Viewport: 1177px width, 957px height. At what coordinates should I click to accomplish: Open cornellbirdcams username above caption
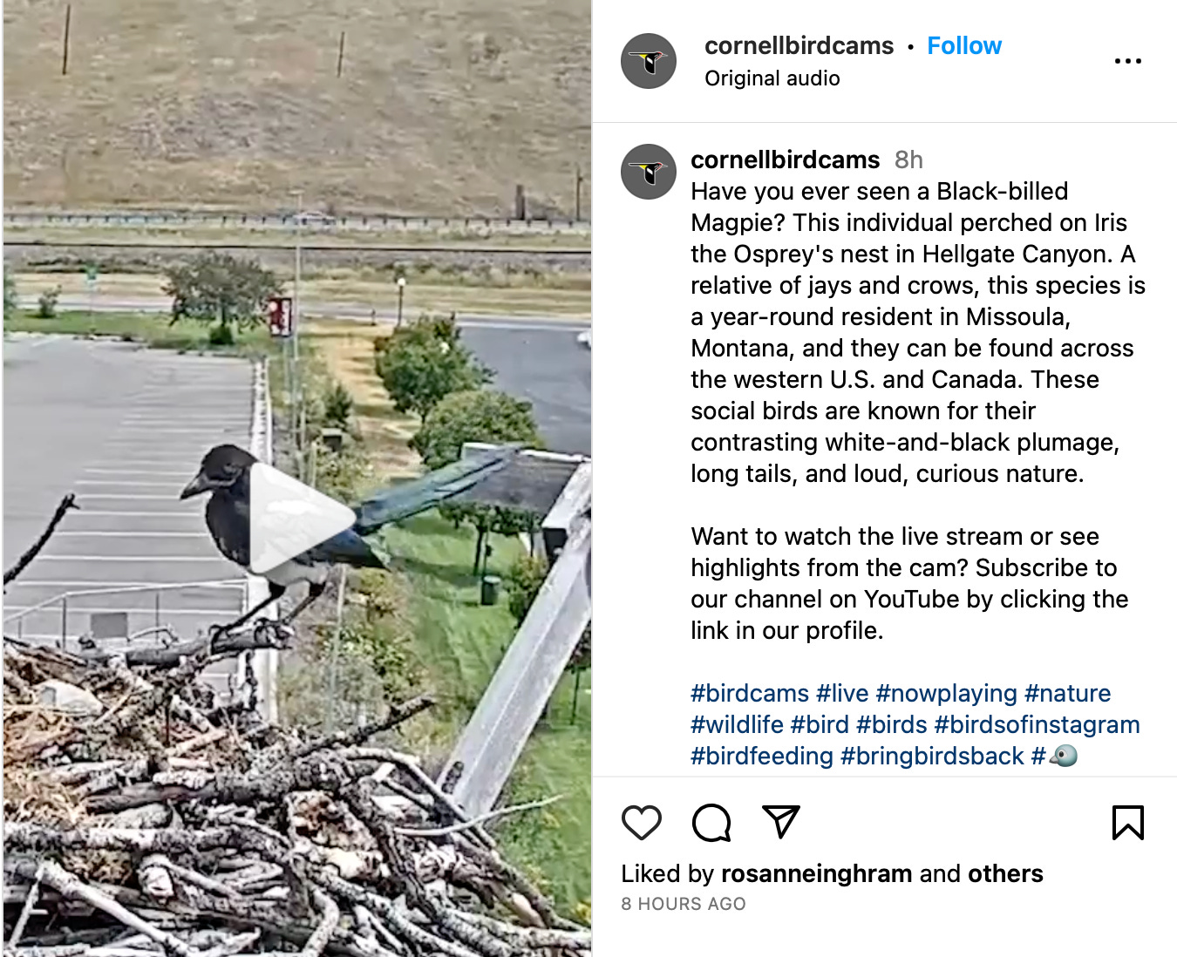[x=786, y=159]
